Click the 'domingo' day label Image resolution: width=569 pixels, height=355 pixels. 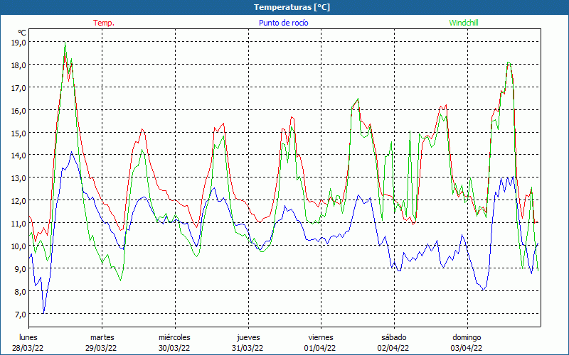[467, 337]
